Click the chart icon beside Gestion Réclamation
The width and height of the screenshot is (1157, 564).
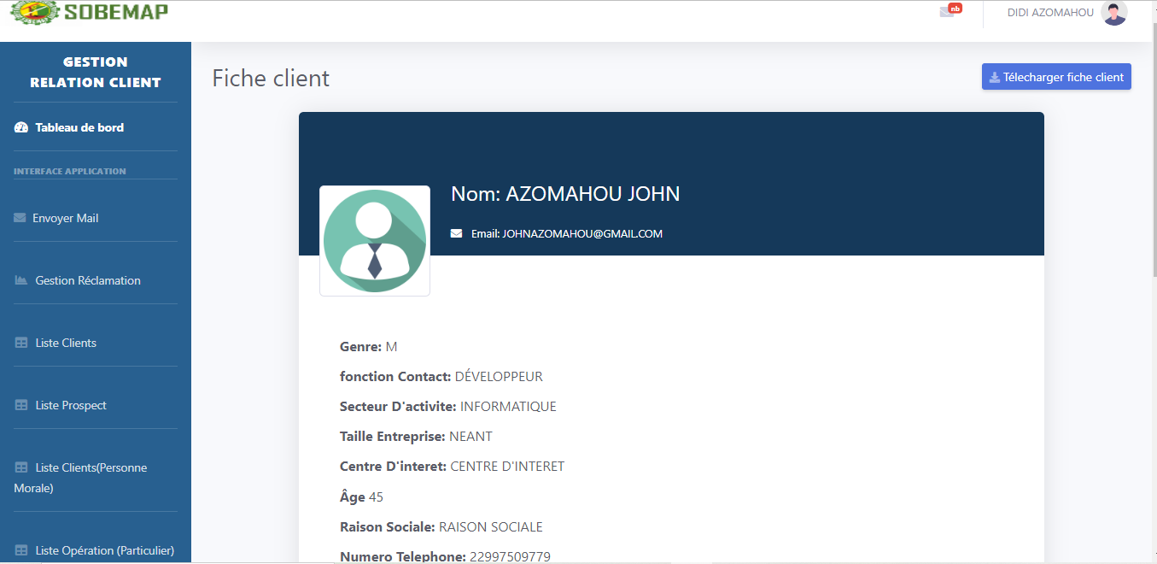[x=21, y=280]
